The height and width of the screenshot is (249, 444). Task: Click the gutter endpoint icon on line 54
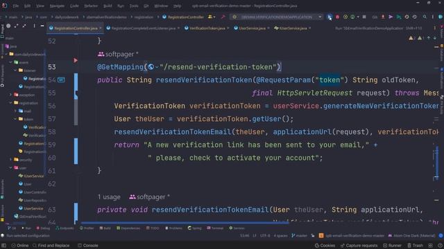click(61, 80)
